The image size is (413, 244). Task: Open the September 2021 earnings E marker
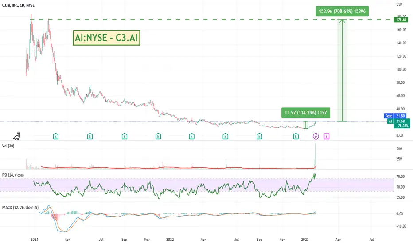pyautogui.click(x=125, y=136)
